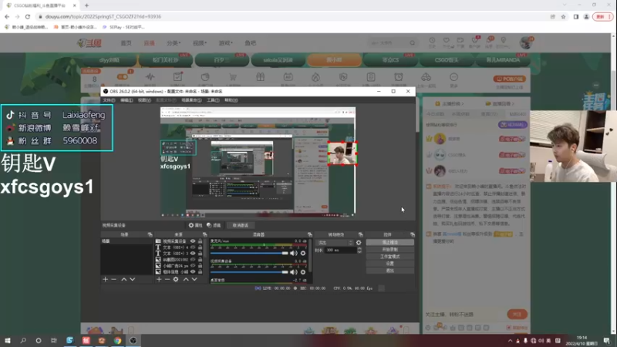Expand Douyu 分类 category dropdown
Viewport: 617px width, 347px height.
point(174,43)
